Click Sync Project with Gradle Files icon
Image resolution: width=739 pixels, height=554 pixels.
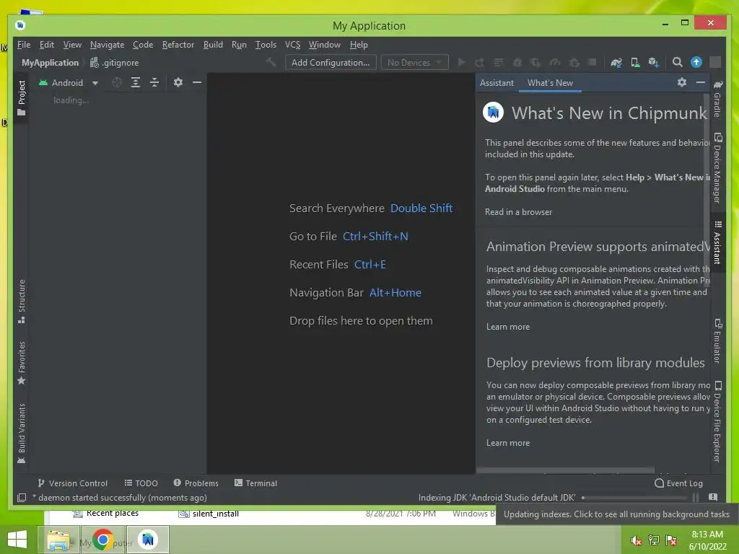point(616,62)
